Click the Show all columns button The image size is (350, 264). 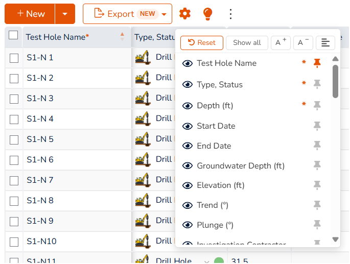pos(247,42)
